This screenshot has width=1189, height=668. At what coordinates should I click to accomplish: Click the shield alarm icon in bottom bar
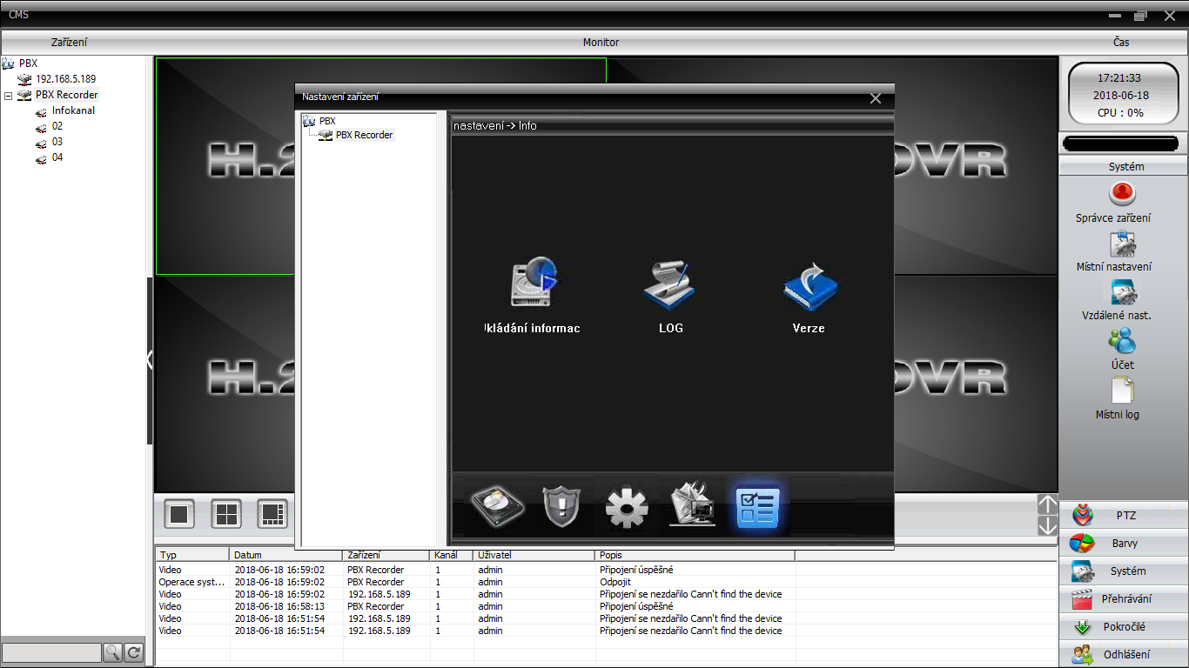pyautogui.click(x=561, y=506)
